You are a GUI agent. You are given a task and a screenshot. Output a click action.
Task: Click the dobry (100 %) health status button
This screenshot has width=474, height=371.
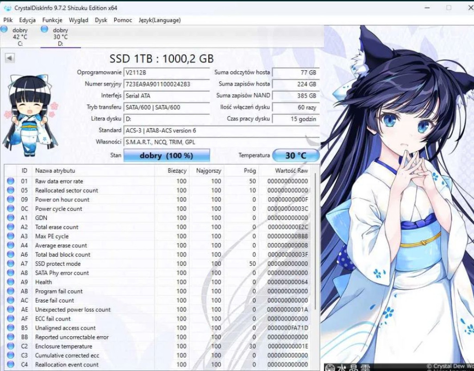167,156
